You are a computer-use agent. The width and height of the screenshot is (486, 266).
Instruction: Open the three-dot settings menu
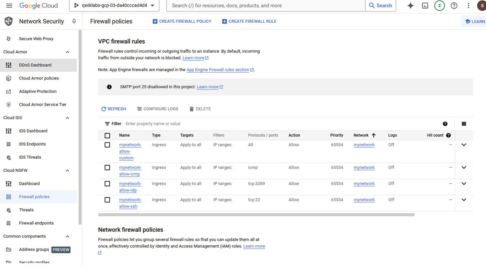click(x=468, y=6)
